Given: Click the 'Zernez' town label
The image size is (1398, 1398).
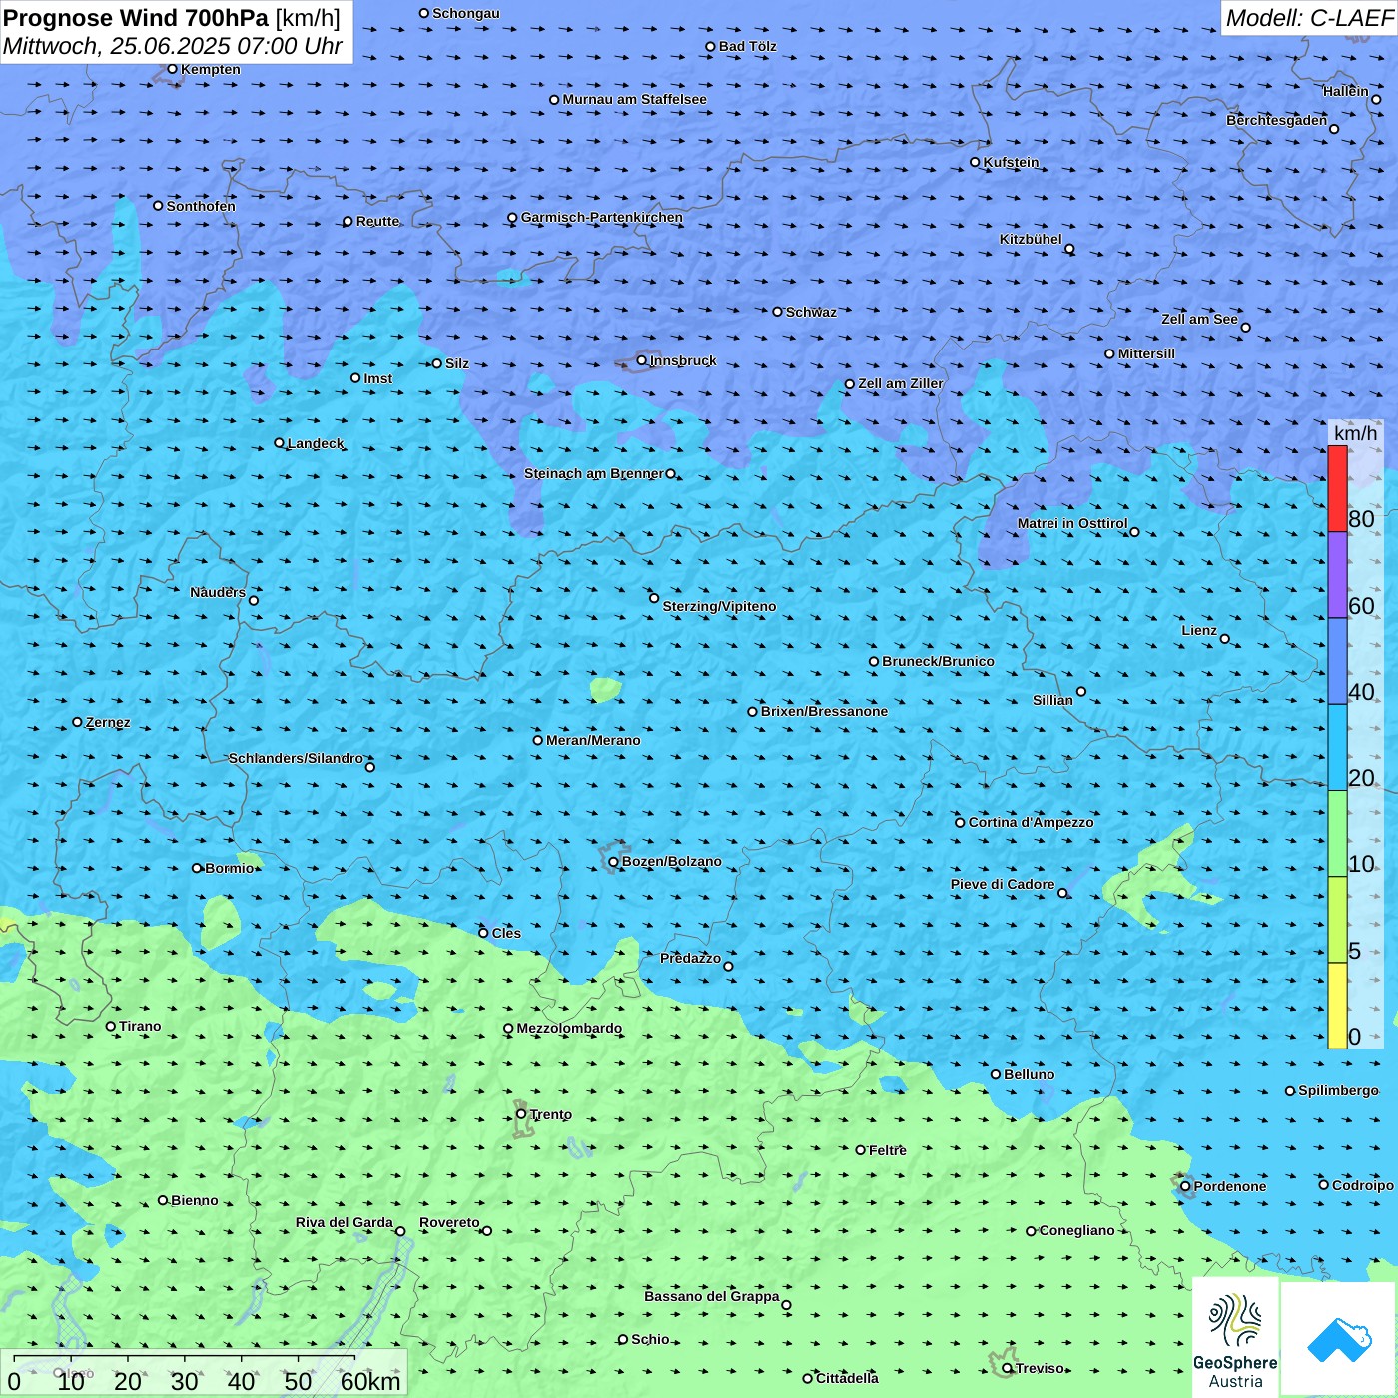Looking at the screenshot, I should tap(108, 722).
